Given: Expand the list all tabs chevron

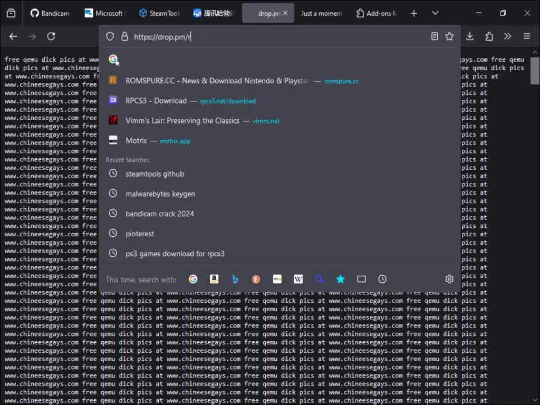Looking at the screenshot, I should pyautogui.click(x=435, y=13).
